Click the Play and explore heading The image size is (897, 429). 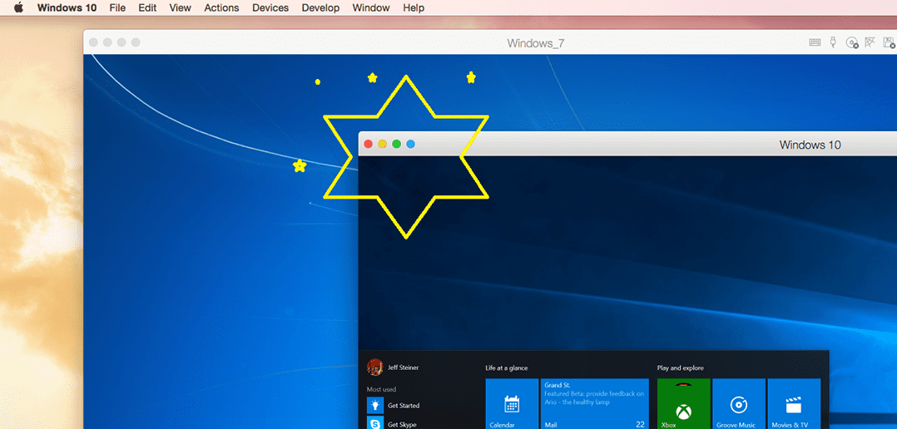[680, 367]
